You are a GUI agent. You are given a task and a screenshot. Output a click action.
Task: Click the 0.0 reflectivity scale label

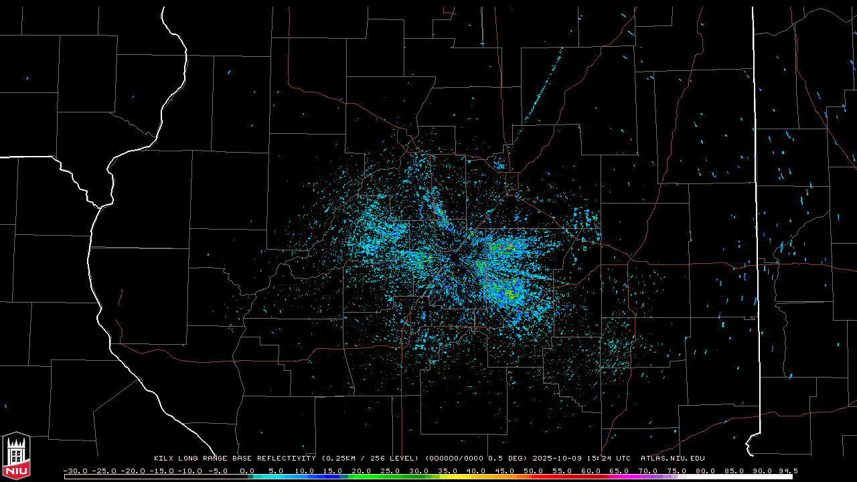[x=248, y=471]
